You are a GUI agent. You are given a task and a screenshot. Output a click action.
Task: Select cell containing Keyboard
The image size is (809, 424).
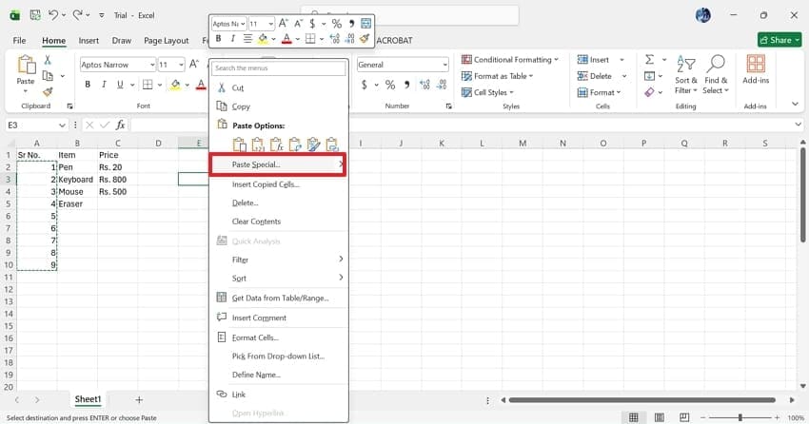(77, 180)
